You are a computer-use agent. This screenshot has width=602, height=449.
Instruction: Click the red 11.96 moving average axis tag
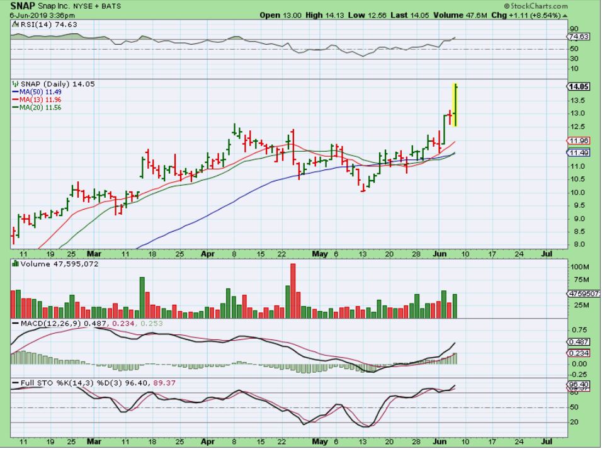(579, 141)
